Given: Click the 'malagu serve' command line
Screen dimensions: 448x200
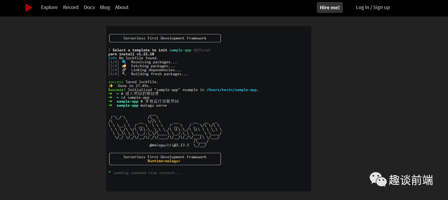Looking at the screenshot, I should (x=137, y=106).
